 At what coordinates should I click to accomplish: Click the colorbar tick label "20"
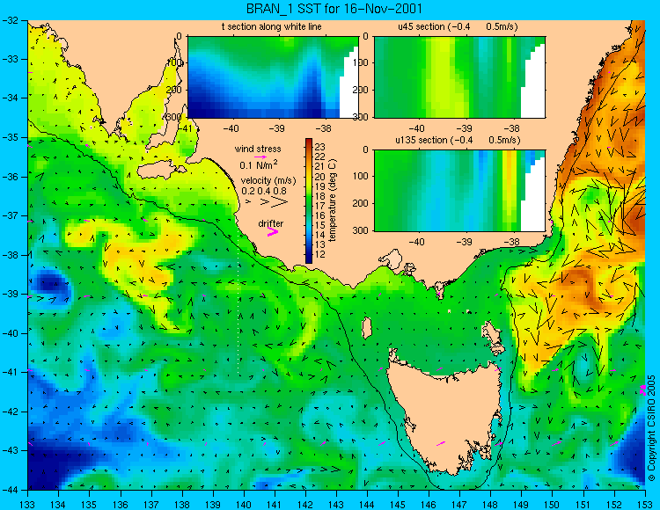click(x=320, y=177)
